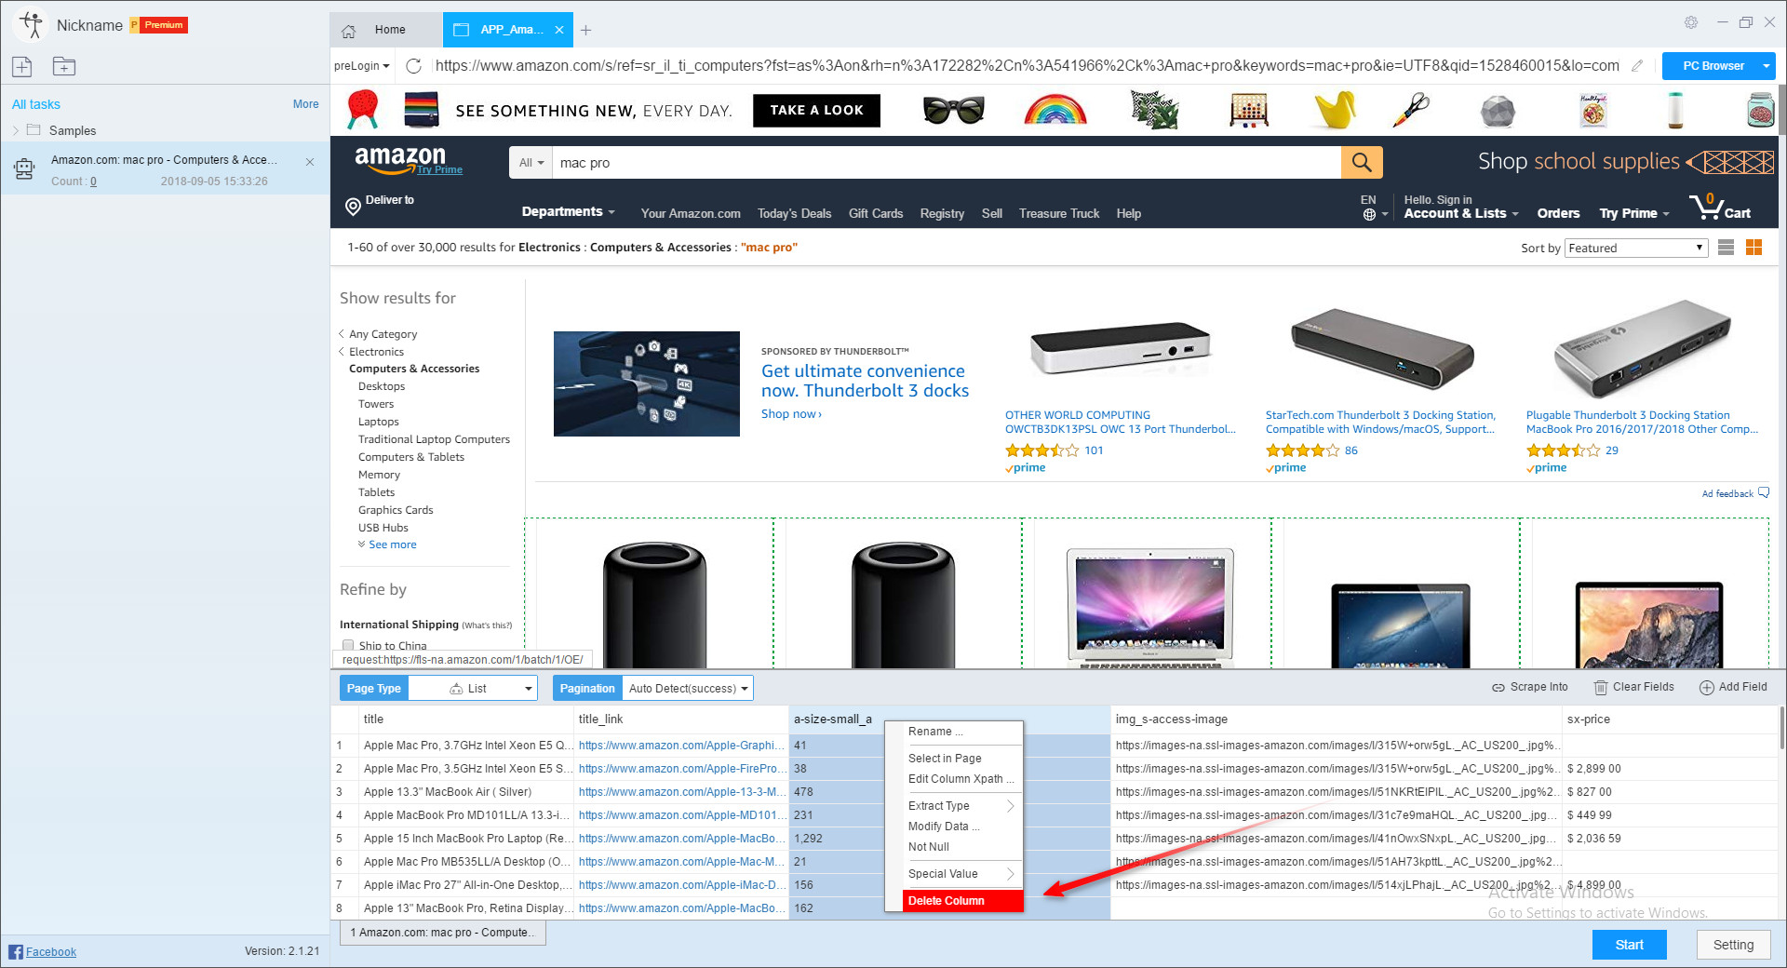This screenshot has width=1787, height=968.
Task: Click the Deliver to location pin icon
Action: coord(353,207)
